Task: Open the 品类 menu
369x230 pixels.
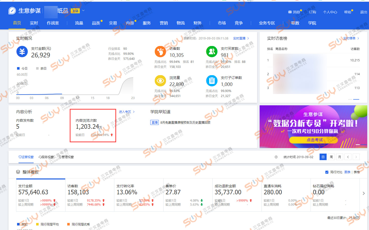Action: 96,23
